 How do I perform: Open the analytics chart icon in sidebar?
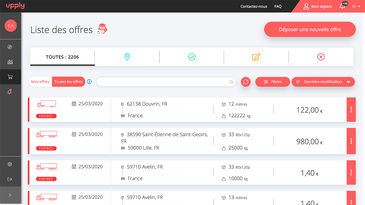point(10,62)
